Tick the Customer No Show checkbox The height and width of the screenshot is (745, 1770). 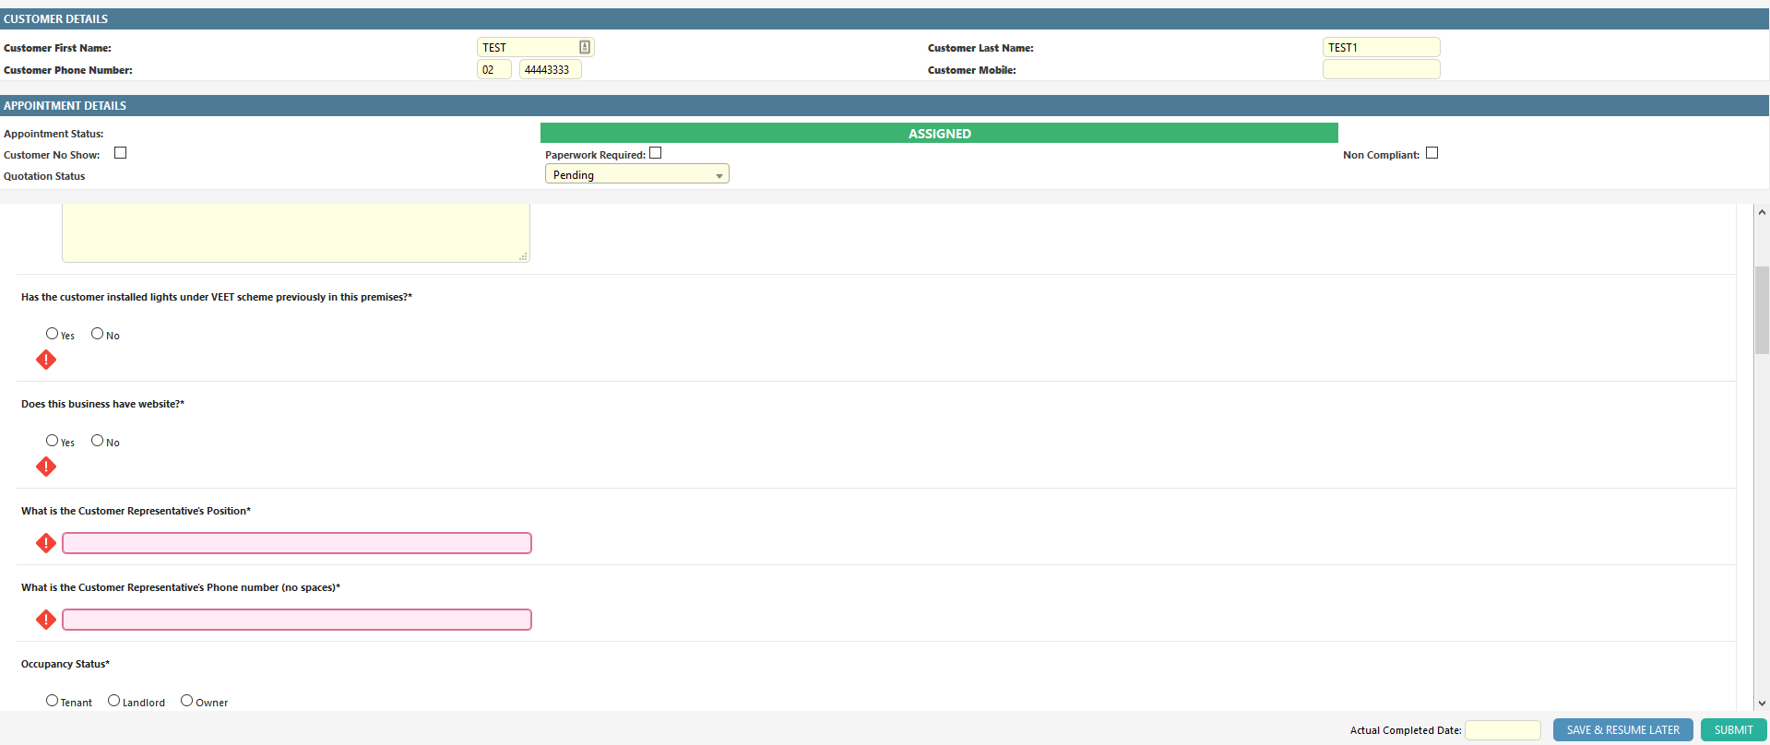click(120, 153)
